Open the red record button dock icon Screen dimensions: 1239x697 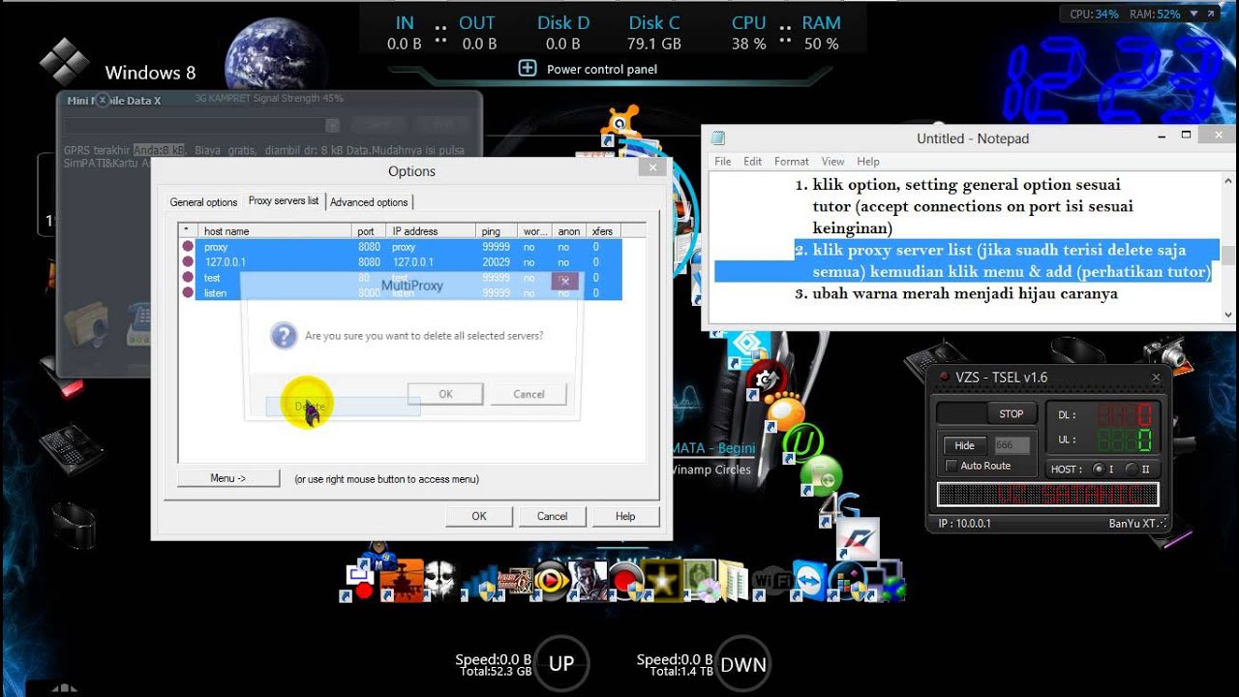tap(627, 581)
